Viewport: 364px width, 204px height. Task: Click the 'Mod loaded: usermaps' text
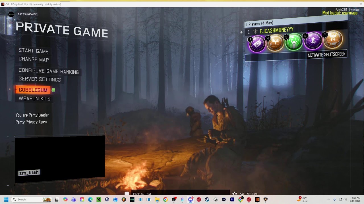(340, 13)
